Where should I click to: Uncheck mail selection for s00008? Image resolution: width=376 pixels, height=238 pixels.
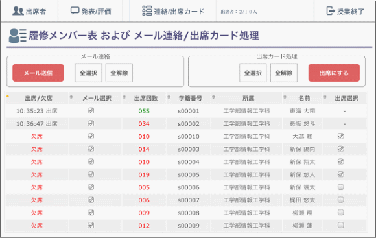pyautogui.click(x=91, y=212)
